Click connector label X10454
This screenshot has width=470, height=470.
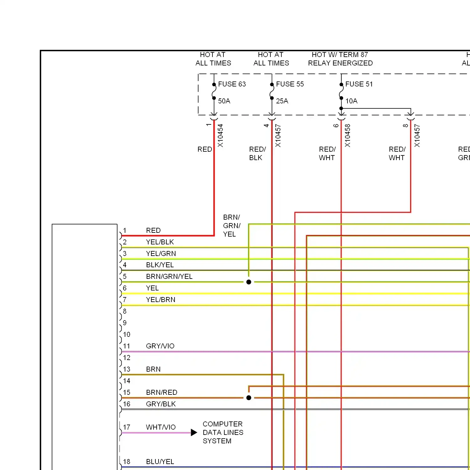220,135
